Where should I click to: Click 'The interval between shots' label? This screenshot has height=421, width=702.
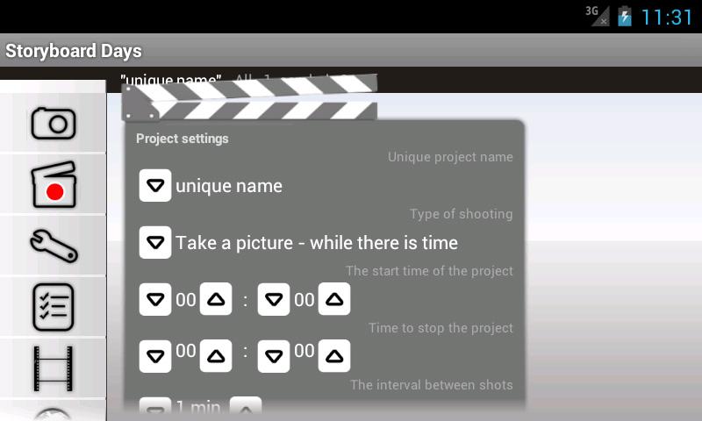click(x=432, y=385)
